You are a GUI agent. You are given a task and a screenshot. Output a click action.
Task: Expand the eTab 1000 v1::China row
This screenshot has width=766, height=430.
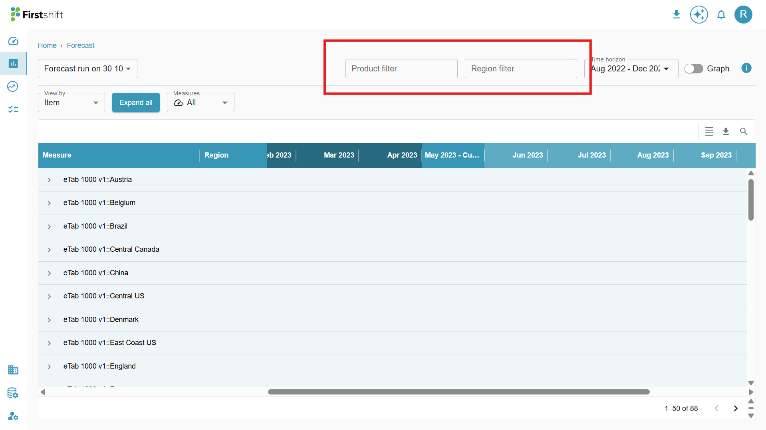tap(49, 273)
